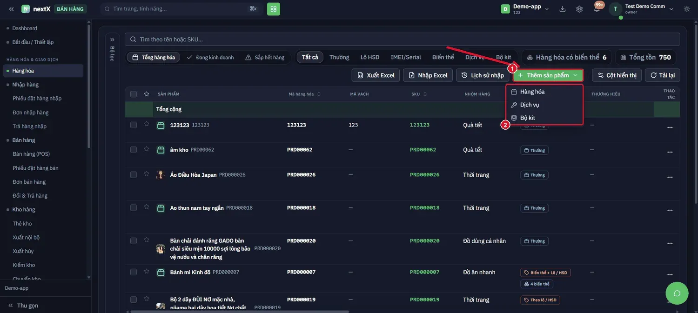Sort by the SKU column
Screen dimensions: 698x313
pos(419,94)
